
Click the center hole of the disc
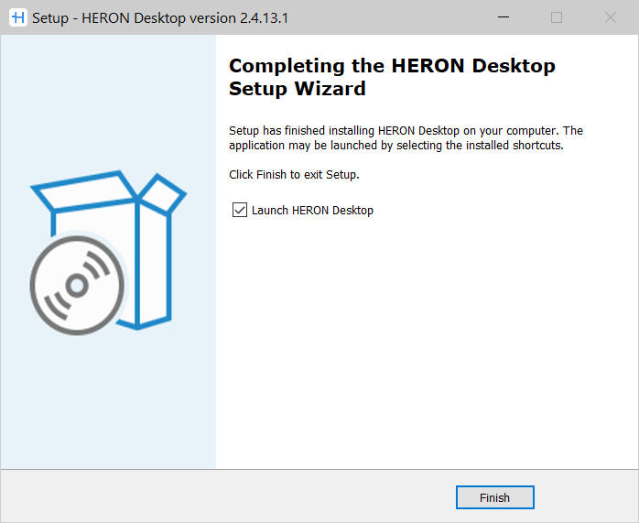click(76, 286)
